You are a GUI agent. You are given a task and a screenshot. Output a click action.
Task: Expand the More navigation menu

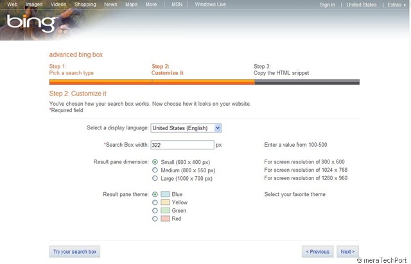click(152, 4)
